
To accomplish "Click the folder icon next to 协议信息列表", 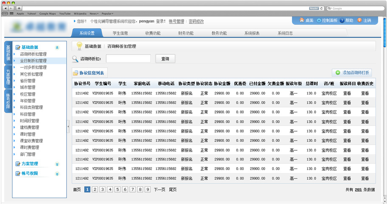I will pyautogui.click(x=76, y=73).
